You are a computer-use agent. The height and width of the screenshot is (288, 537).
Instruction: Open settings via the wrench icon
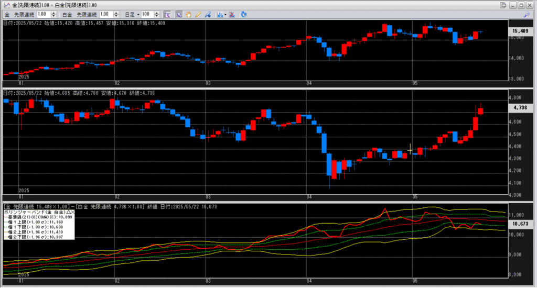[527, 15]
